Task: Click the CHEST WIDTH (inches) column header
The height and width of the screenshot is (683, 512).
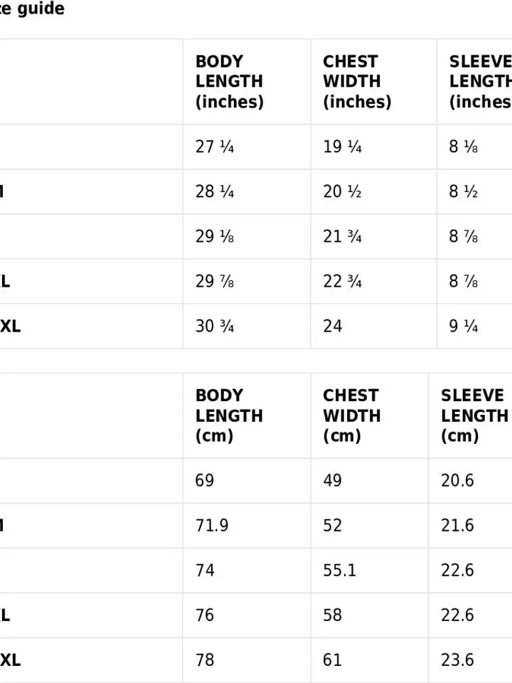Action: click(373, 81)
